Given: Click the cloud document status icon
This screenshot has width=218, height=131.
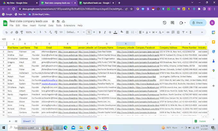Looking at the screenshot, I should [63, 21].
